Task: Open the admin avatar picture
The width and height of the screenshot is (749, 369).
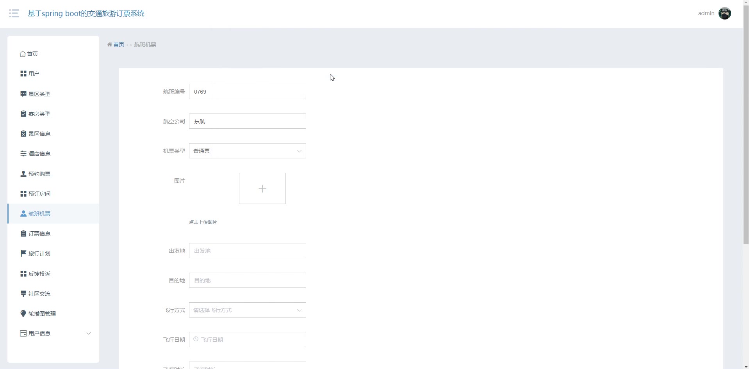Action: (725, 13)
